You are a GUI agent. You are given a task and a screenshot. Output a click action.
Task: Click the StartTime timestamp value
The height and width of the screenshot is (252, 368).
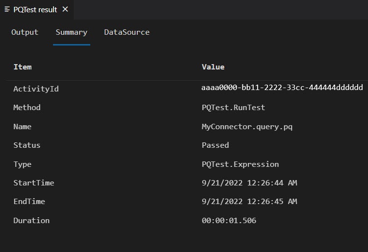249,183
